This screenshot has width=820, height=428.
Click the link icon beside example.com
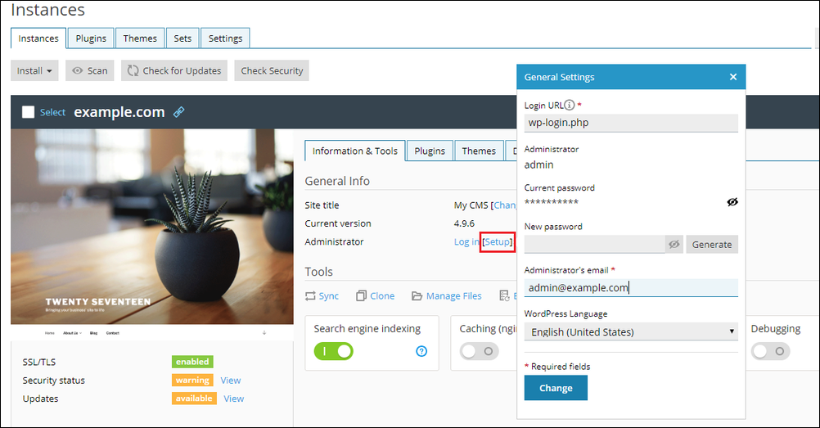coord(179,112)
